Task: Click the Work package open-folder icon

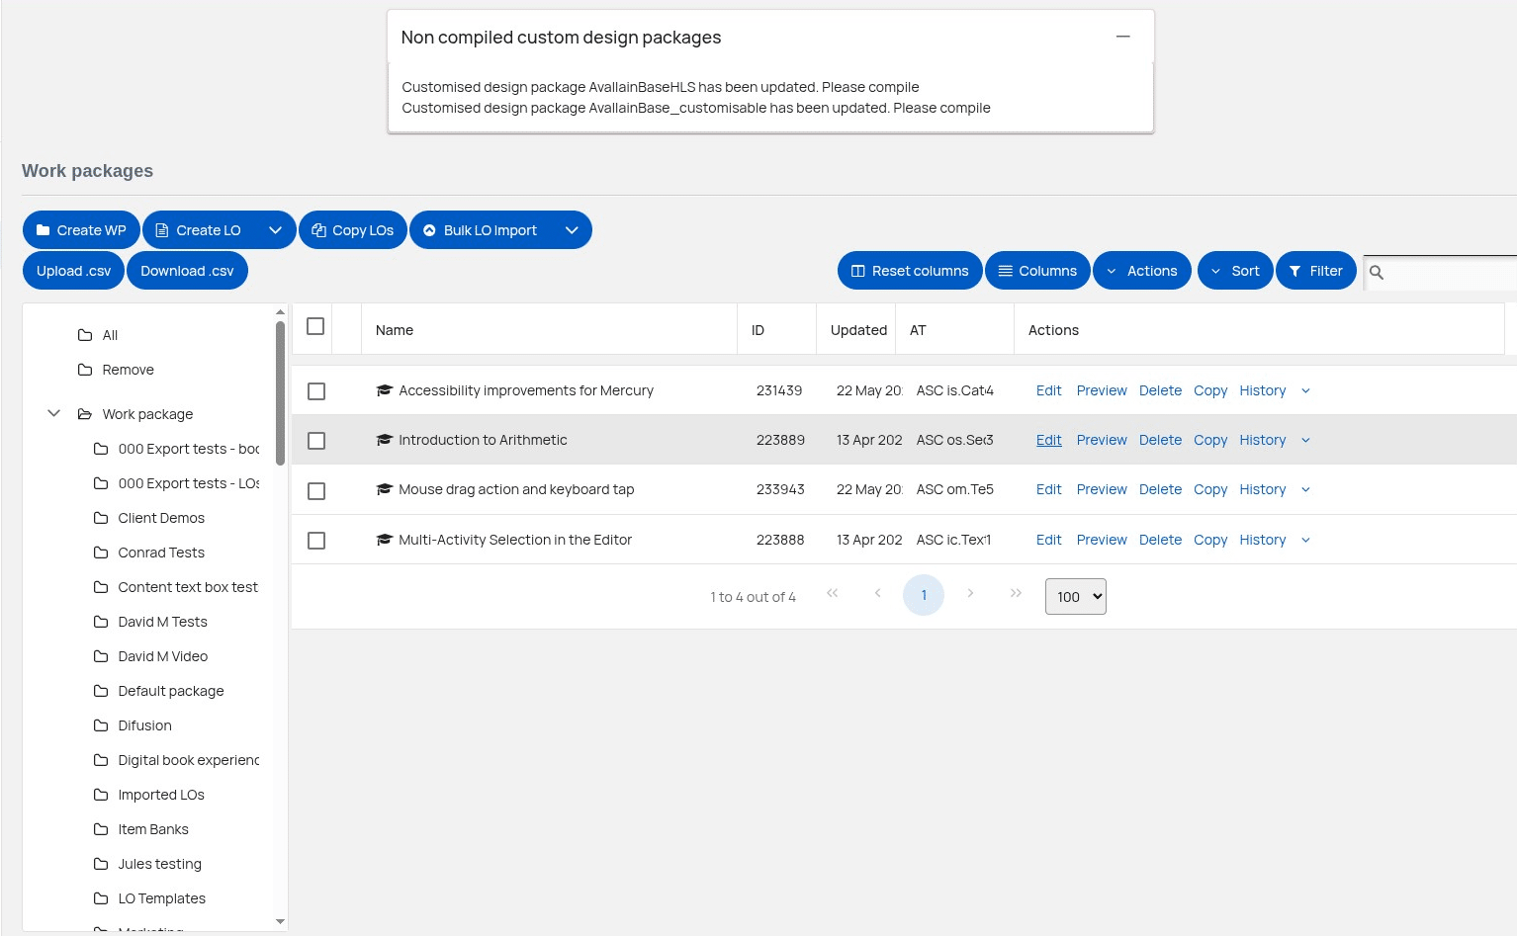Action: click(x=85, y=414)
